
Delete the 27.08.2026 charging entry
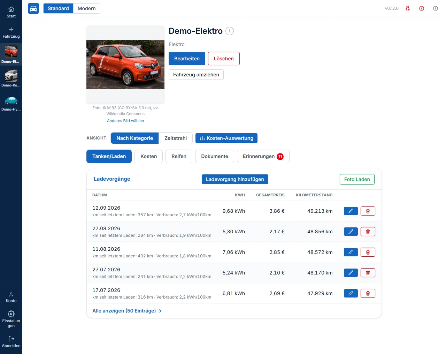(368, 232)
